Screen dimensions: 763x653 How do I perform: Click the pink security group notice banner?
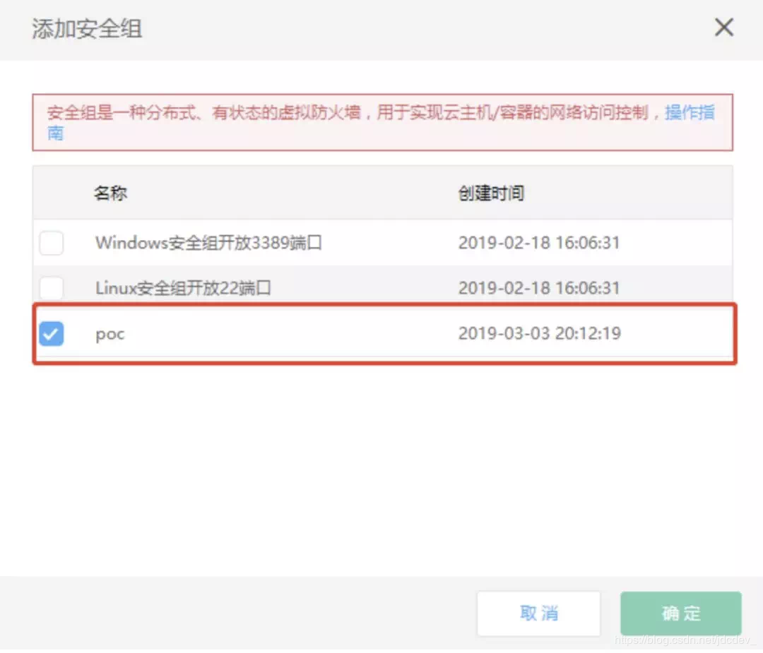tap(381, 122)
